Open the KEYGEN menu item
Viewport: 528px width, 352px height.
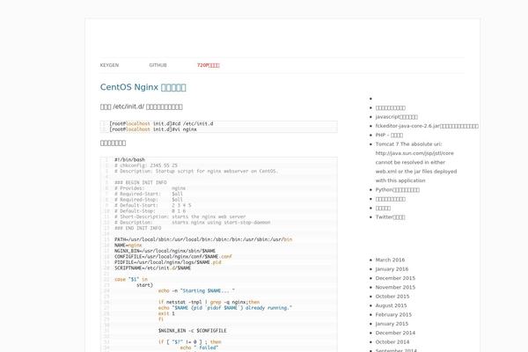click(x=109, y=65)
